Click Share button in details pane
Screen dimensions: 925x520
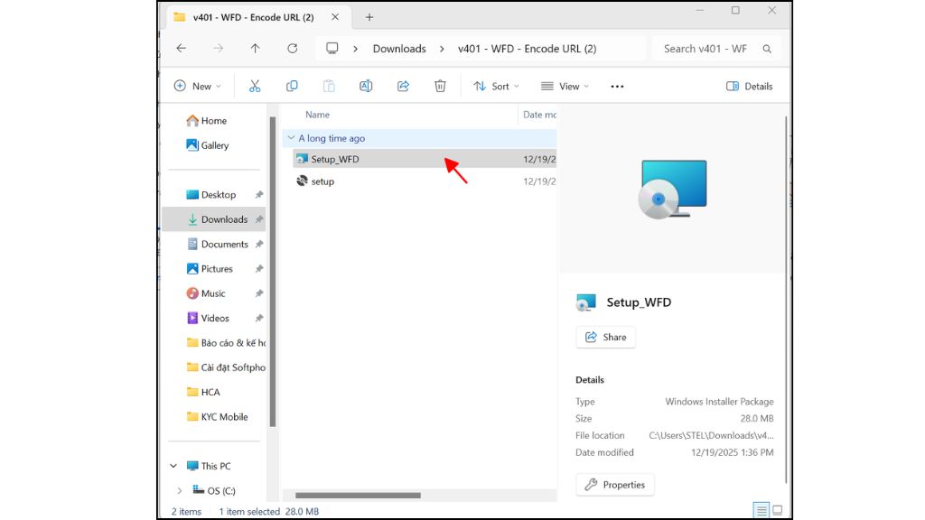coord(605,338)
